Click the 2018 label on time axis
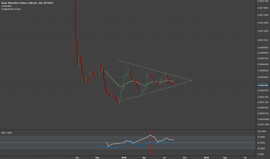 click(124, 158)
